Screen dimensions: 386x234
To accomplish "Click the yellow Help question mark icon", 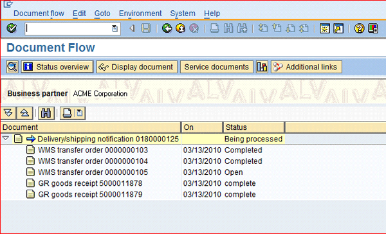I will (359, 28).
